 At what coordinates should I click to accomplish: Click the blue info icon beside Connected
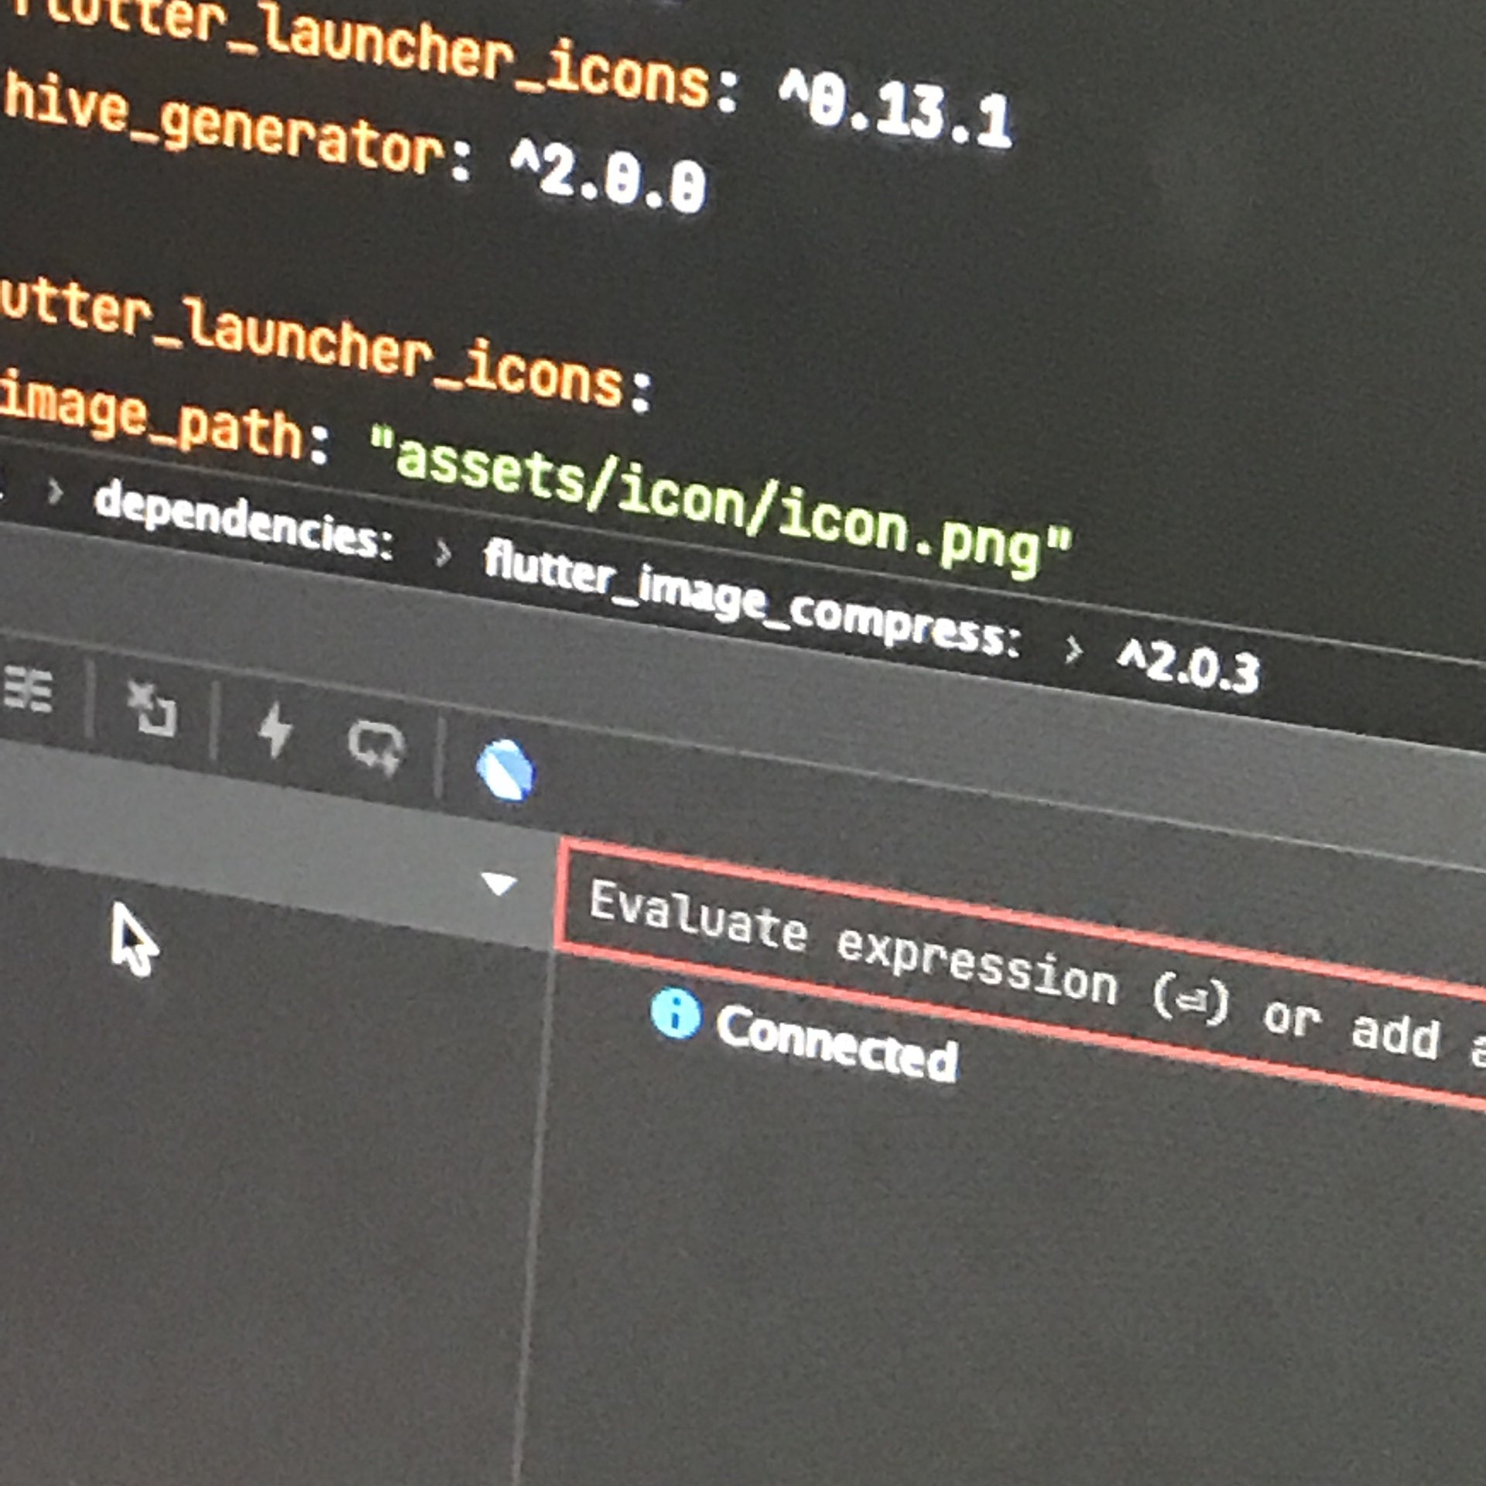click(x=676, y=1015)
